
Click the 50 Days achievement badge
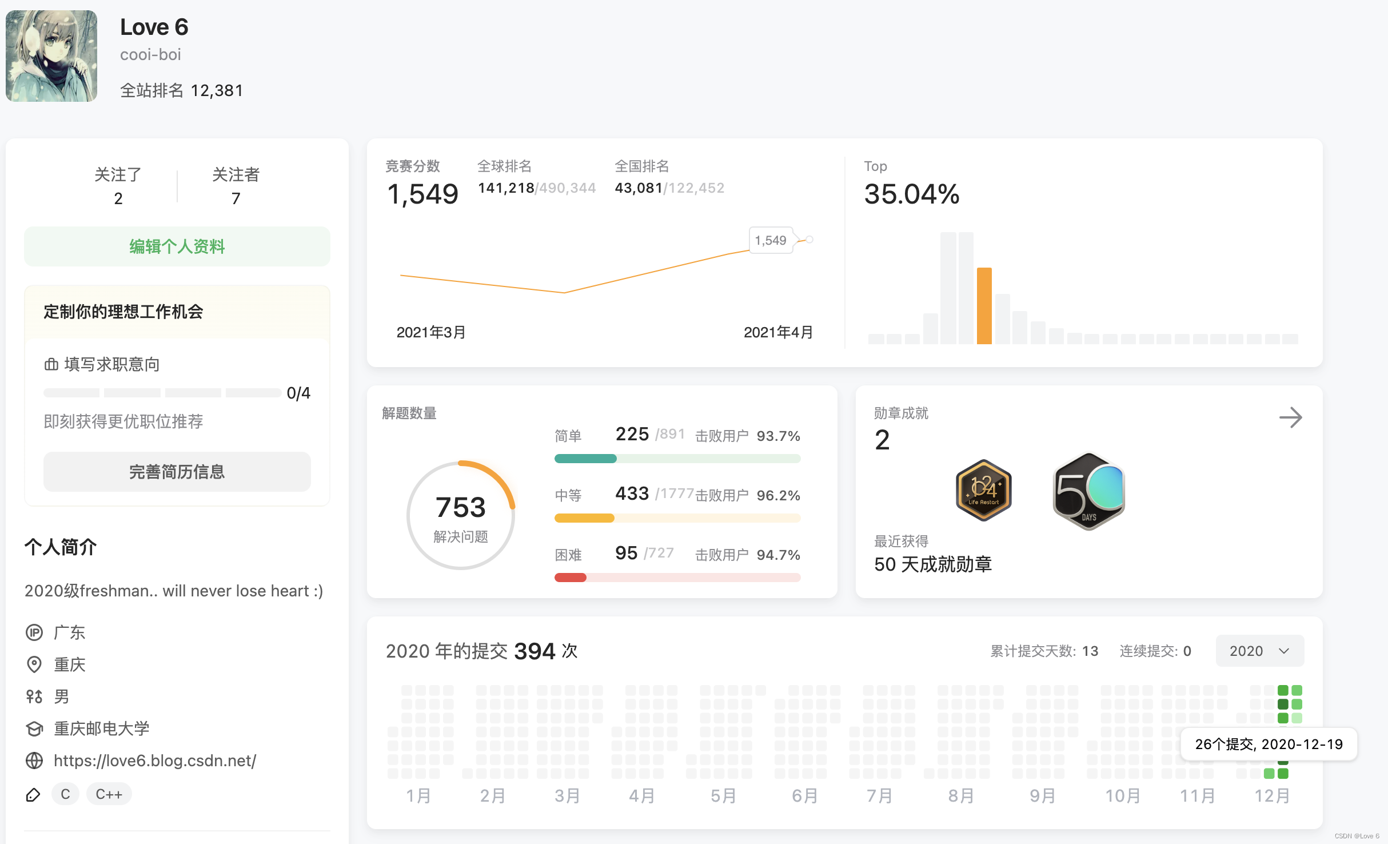tap(1088, 491)
